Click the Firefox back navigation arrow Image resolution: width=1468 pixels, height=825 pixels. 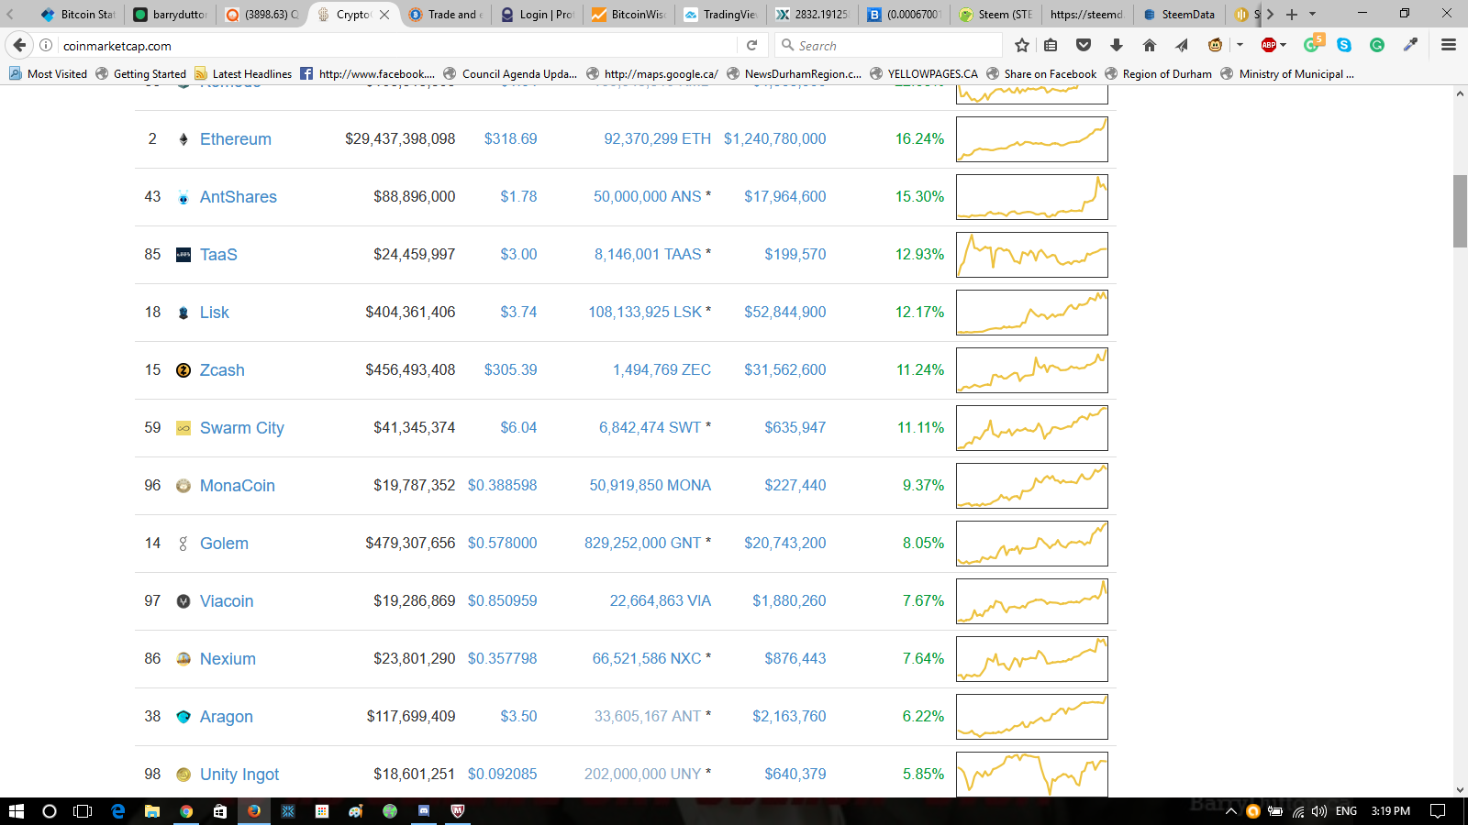click(19, 45)
